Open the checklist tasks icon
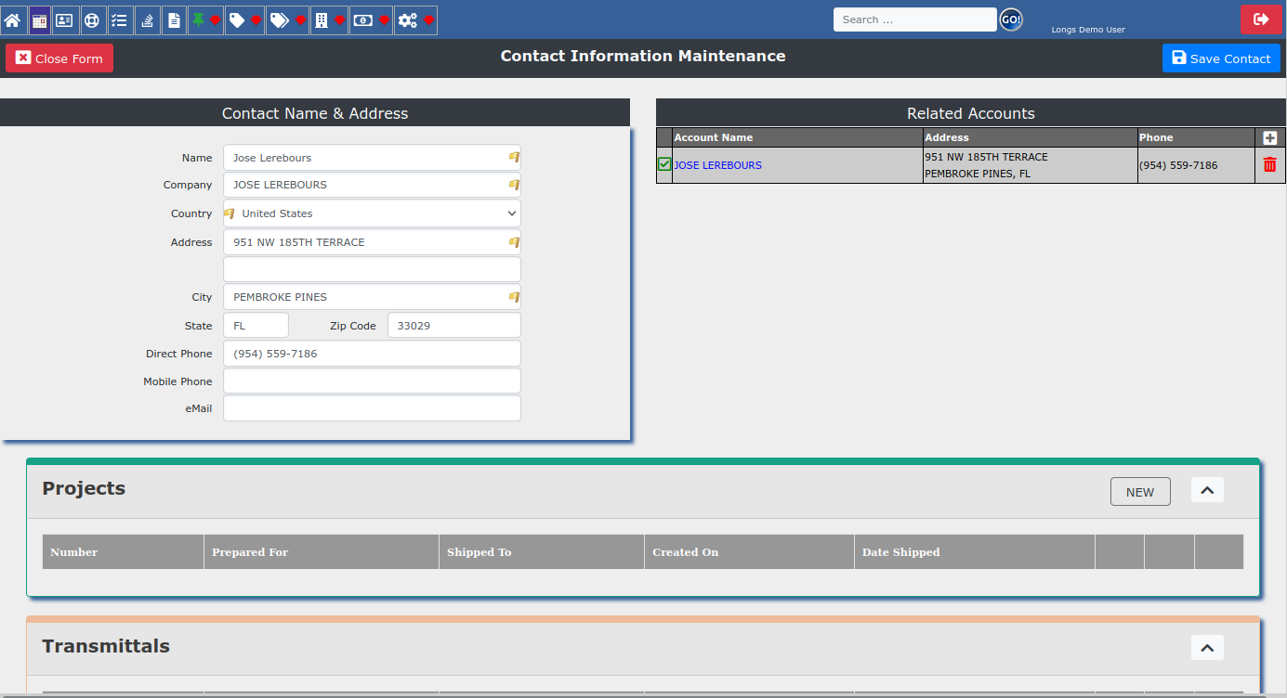Image resolution: width=1287 pixels, height=698 pixels. pyautogui.click(x=119, y=20)
